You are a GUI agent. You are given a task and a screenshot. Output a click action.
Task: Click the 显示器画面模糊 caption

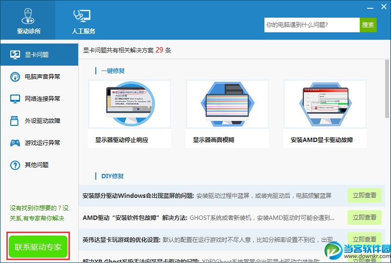214,140
